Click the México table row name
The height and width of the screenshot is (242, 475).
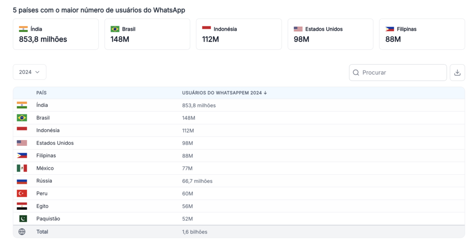(x=45, y=168)
